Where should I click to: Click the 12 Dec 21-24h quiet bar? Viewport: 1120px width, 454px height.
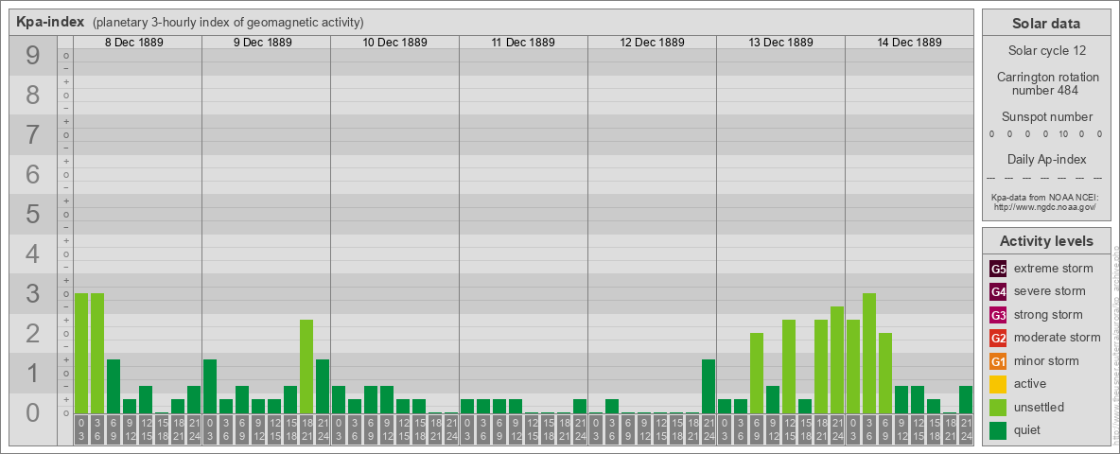click(709, 386)
